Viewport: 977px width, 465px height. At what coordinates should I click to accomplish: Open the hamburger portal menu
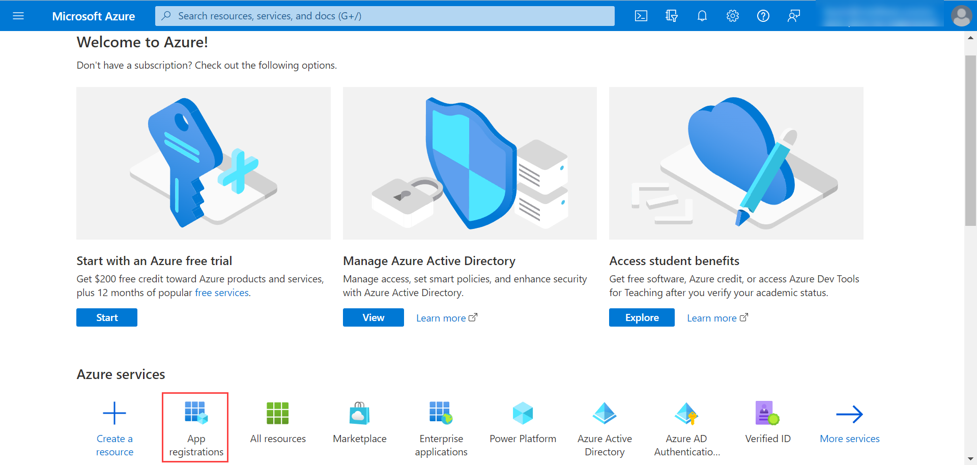pyautogui.click(x=18, y=16)
